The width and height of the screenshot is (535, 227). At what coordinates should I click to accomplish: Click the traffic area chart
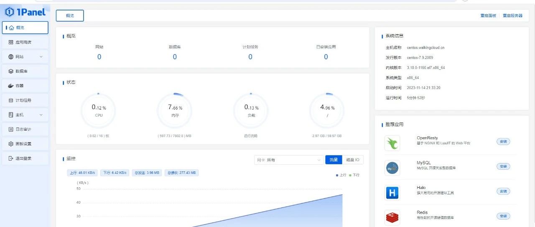click(212, 207)
